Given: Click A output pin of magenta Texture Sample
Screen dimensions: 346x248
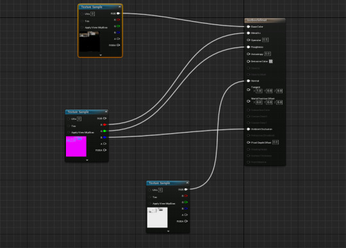Looking at the screenshot, I should point(105,144).
